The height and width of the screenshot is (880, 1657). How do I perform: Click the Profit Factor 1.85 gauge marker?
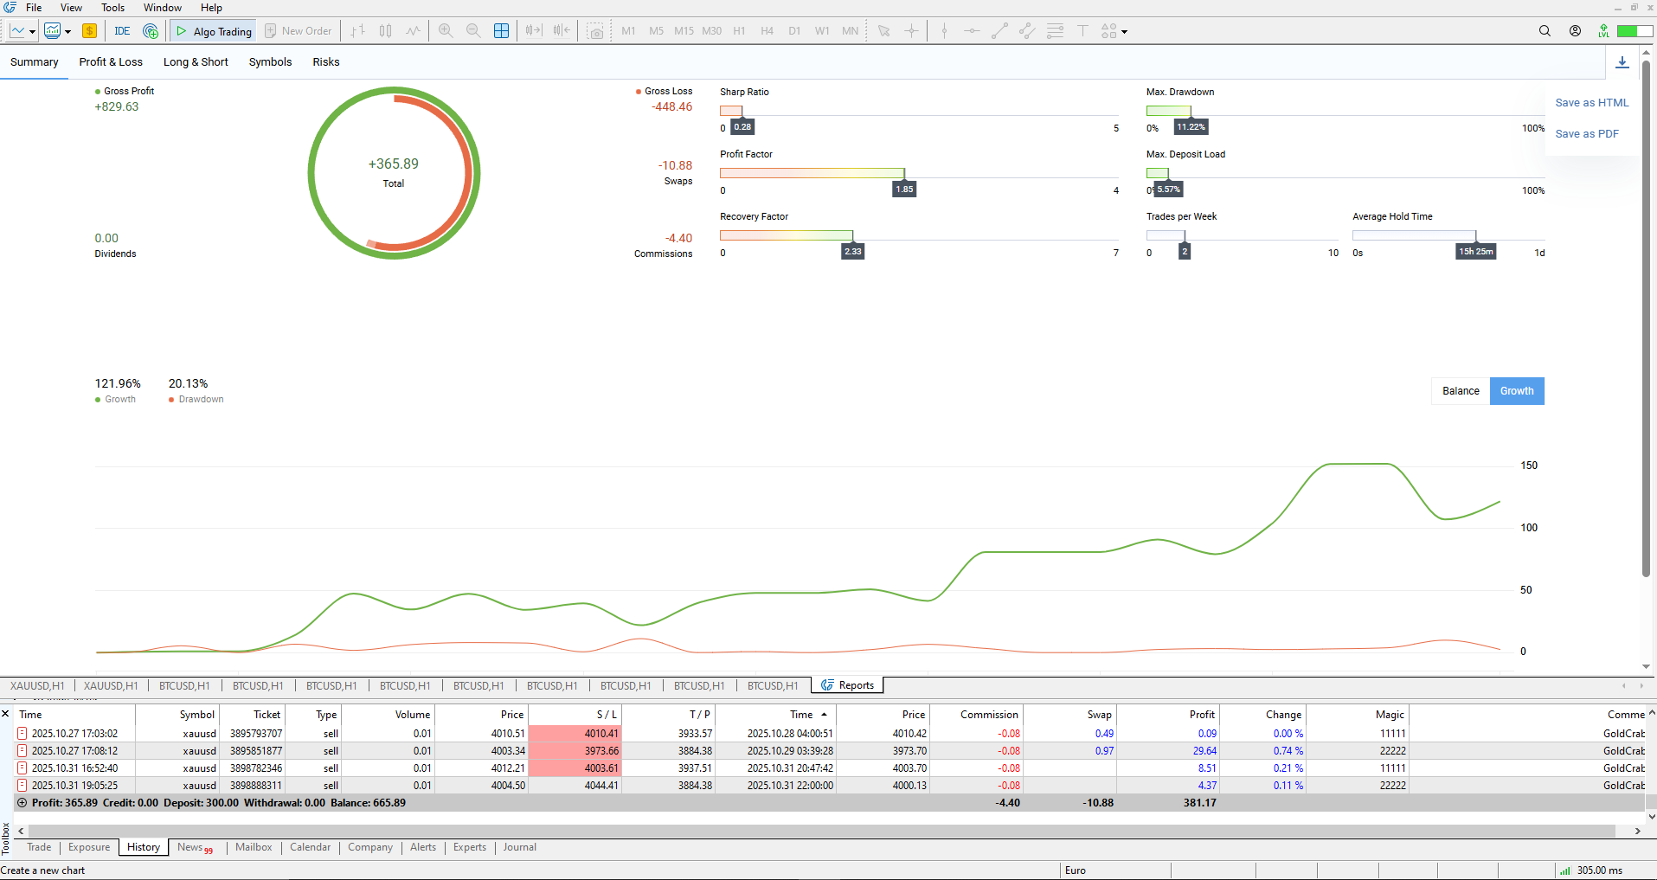(904, 189)
